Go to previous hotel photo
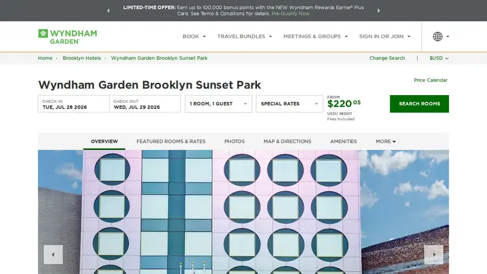 point(53,255)
